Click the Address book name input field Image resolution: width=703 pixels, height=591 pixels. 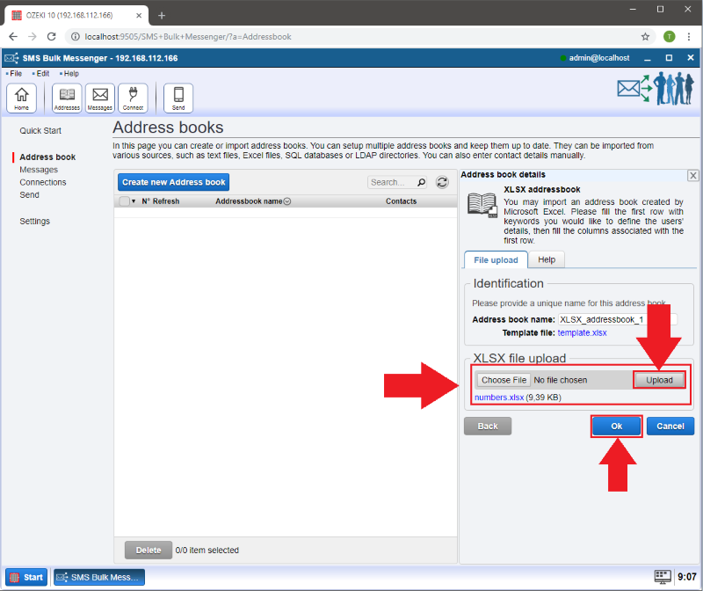pos(617,319)
